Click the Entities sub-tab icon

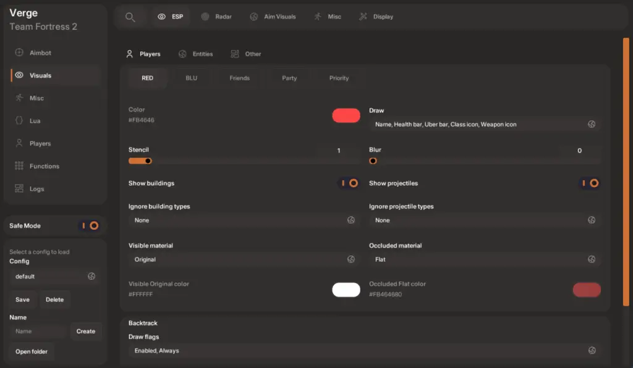182,54
